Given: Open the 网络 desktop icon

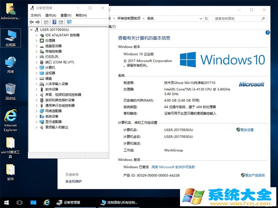Looking at the screenshot, I should [11, 65].
